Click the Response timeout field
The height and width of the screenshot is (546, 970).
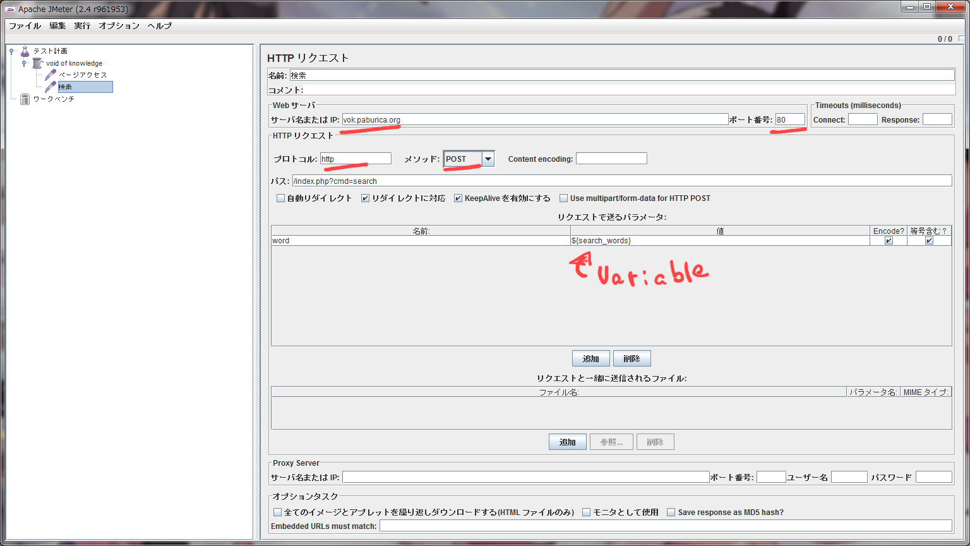(937, 119)
